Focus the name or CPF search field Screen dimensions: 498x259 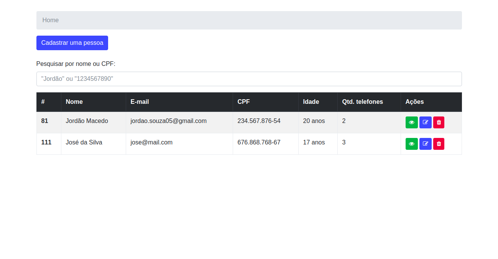(x=249, y=79)
